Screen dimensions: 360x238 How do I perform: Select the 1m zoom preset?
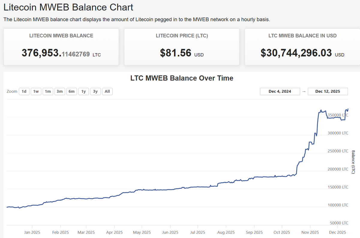coord(48,91)
